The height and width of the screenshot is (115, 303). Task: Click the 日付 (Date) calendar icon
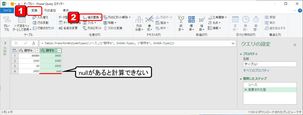[235, 19]
